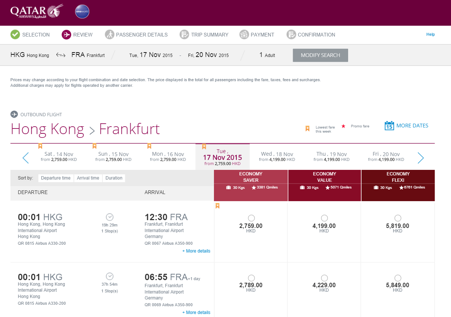This screenshot has height=317, width=451.
Task: Click the baggage icon in Economy Flexi header
Action: (x=376, y=187)
